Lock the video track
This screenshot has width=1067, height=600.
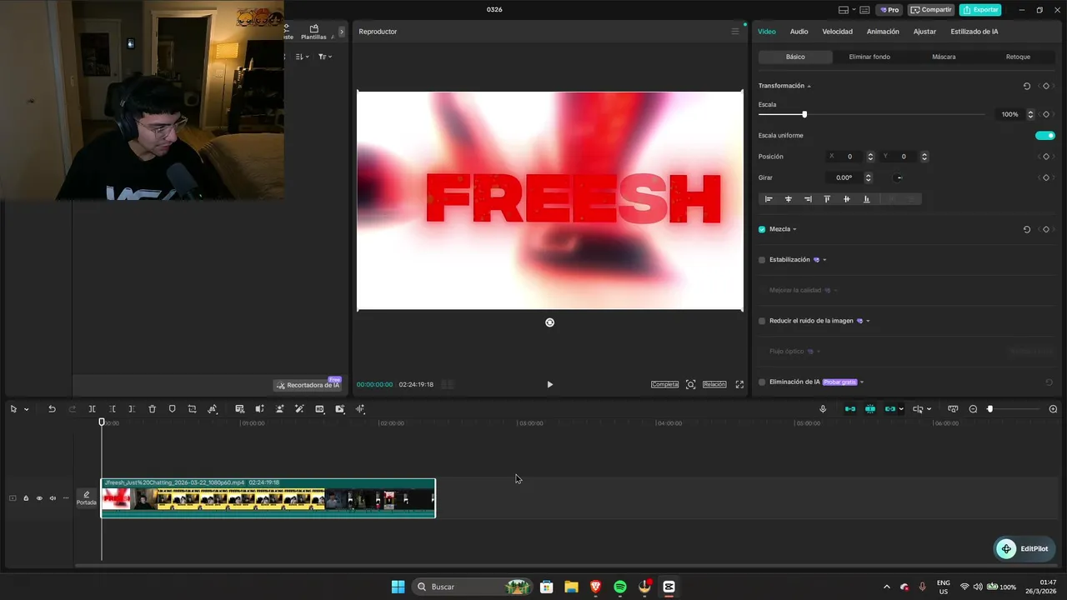26,498
